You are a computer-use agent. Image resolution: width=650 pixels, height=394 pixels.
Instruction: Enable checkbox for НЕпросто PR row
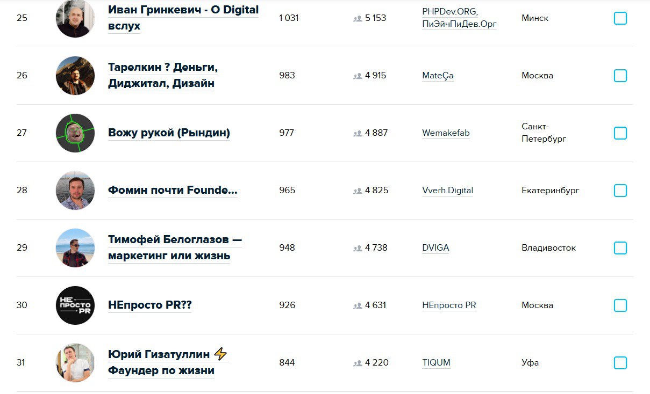620,305
